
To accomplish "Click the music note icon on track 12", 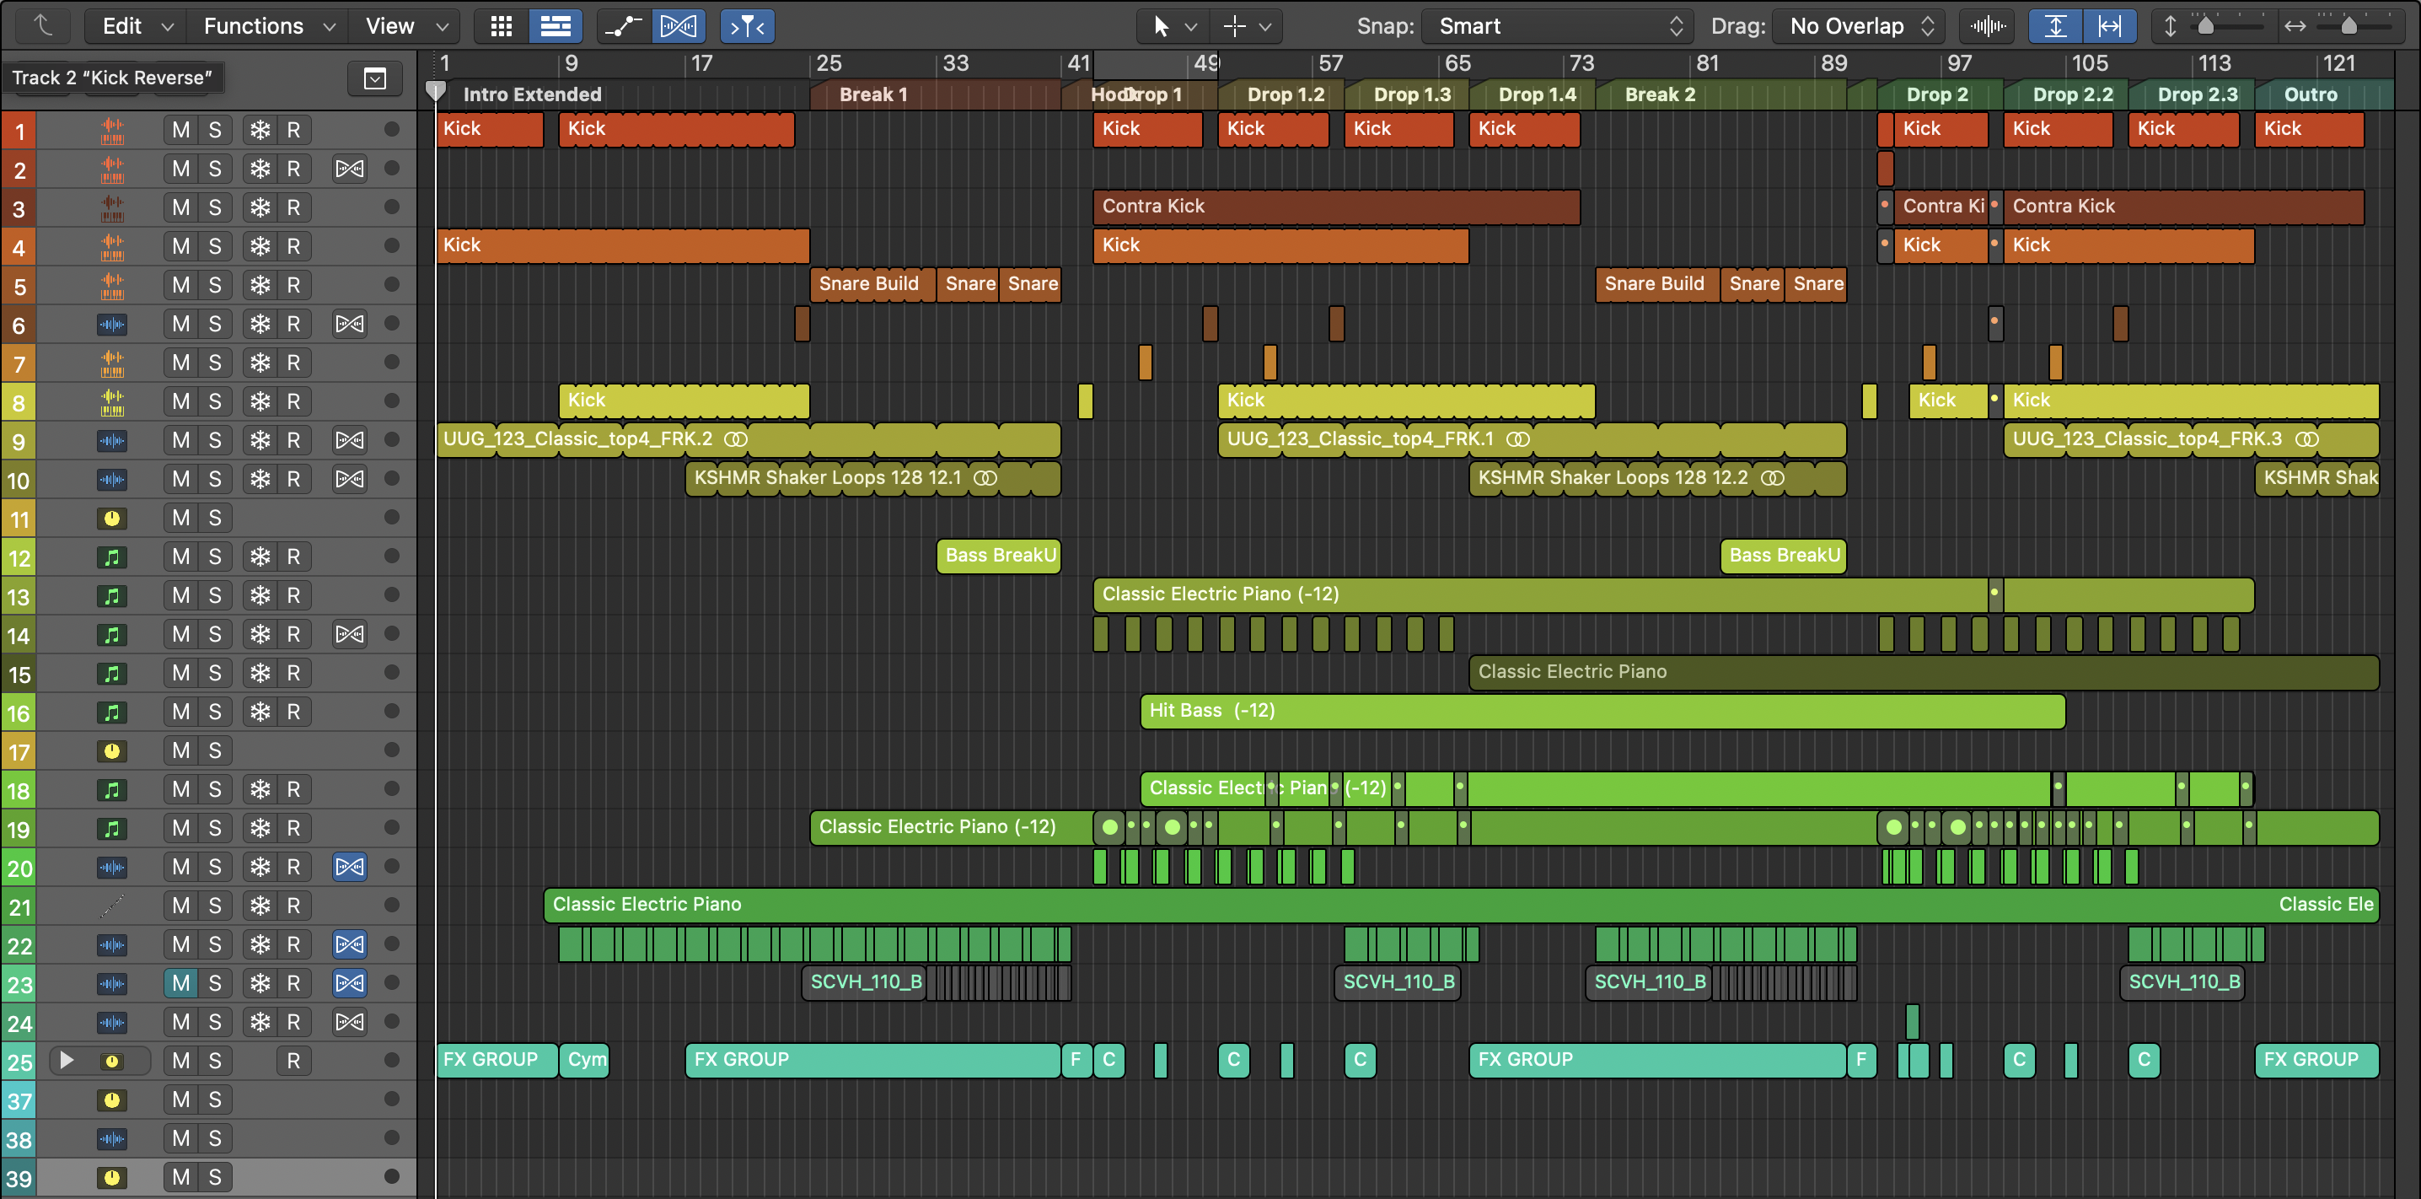I will click(112, 556).
